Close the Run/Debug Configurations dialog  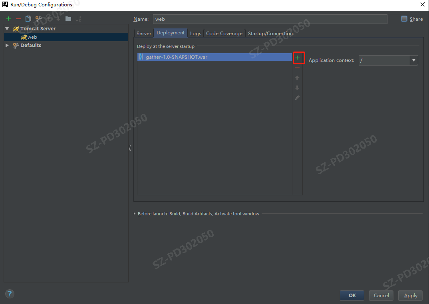point(423,5)
